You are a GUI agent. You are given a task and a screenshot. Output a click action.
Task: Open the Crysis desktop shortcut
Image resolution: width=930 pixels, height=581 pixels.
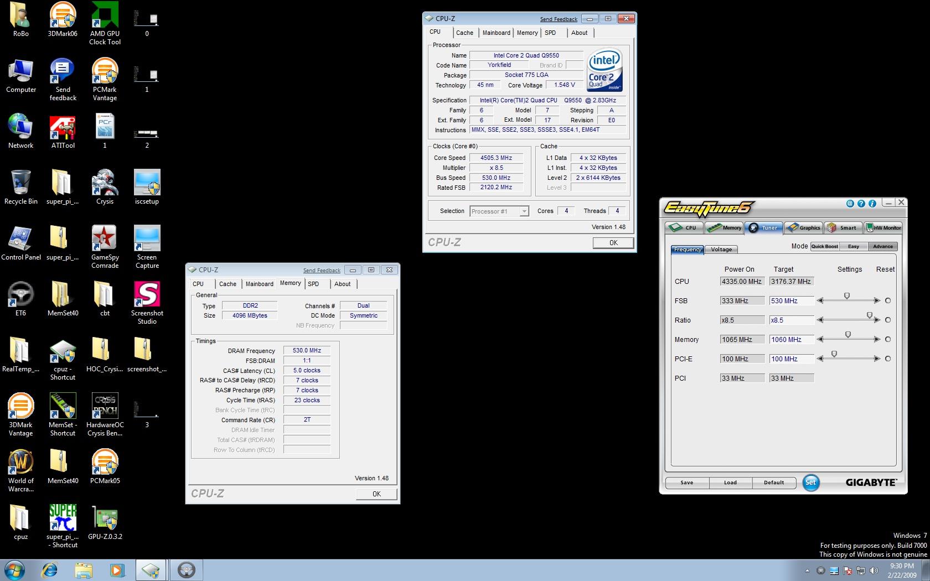[x=105, y=188]
